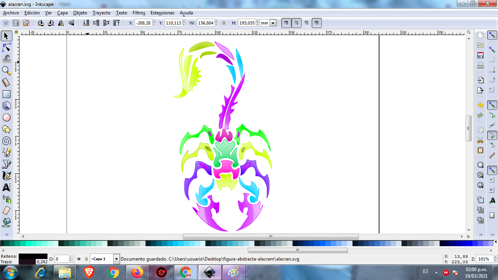The image size is (498, 280).
Task: Flip selection vertically
Action: (71, 23)
